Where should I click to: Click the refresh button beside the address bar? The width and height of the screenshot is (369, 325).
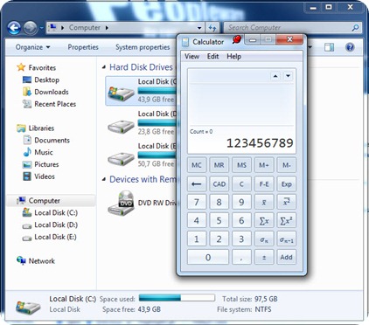(212, 28)
